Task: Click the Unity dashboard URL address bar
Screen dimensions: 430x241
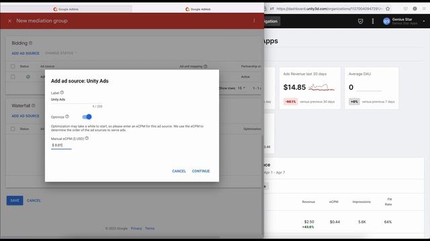Action: tap(329, 9)
